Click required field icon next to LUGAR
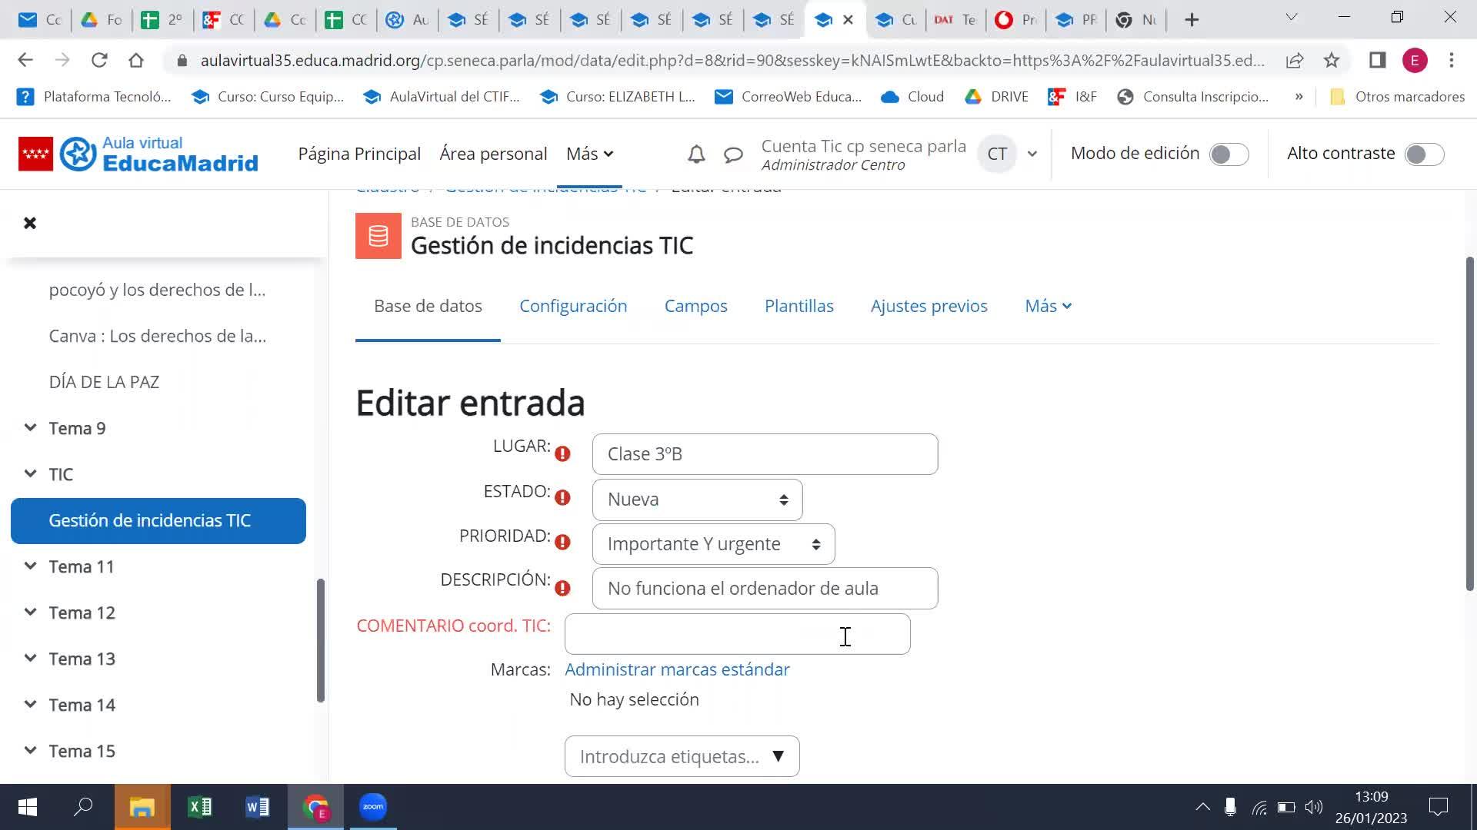This screenshot has width=1477, height=830. 562,454
